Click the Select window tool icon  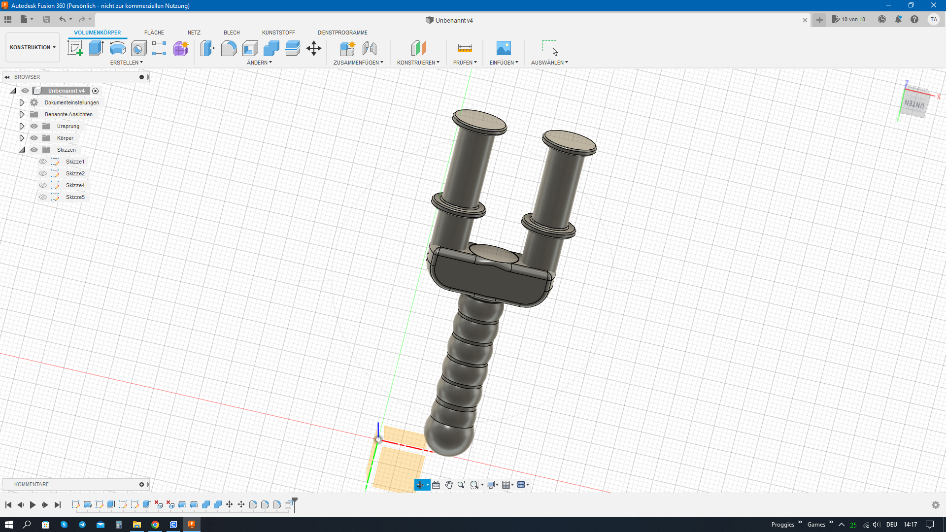tap(550, 48)
